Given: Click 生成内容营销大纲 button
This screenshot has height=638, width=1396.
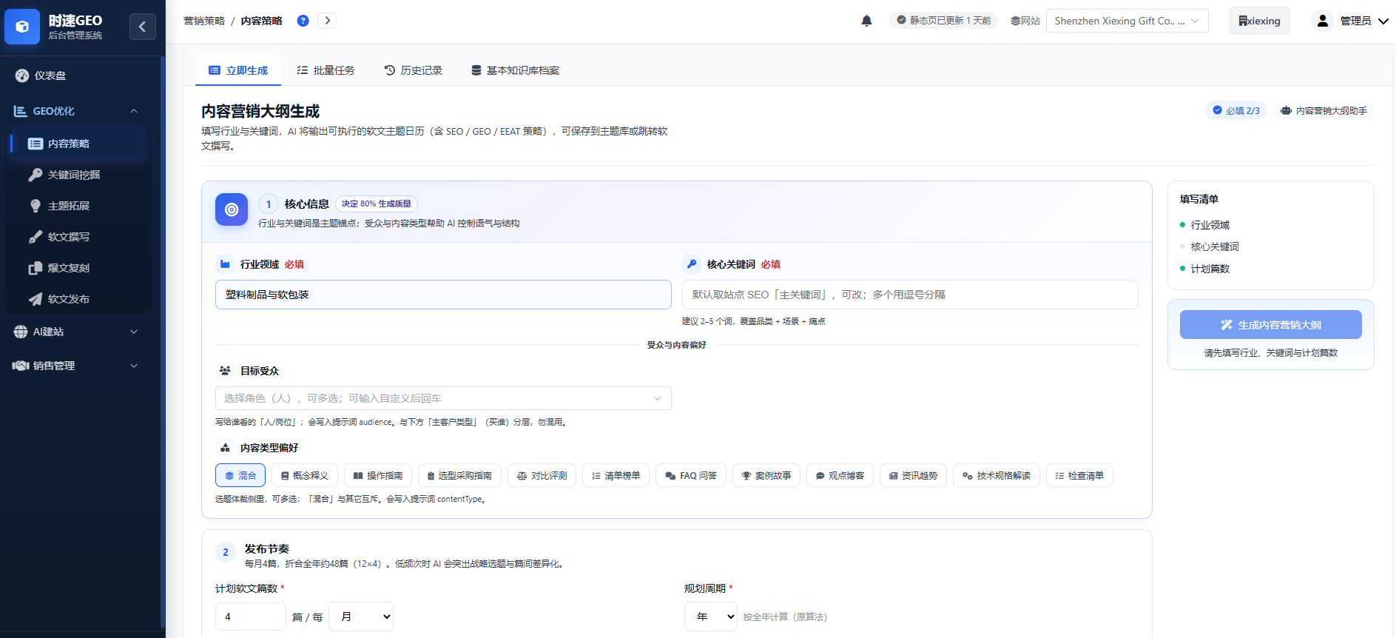Looking at the screenshot, I should 1270,325.
